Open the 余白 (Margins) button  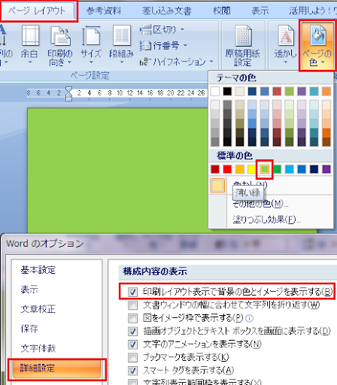(29, 44)
